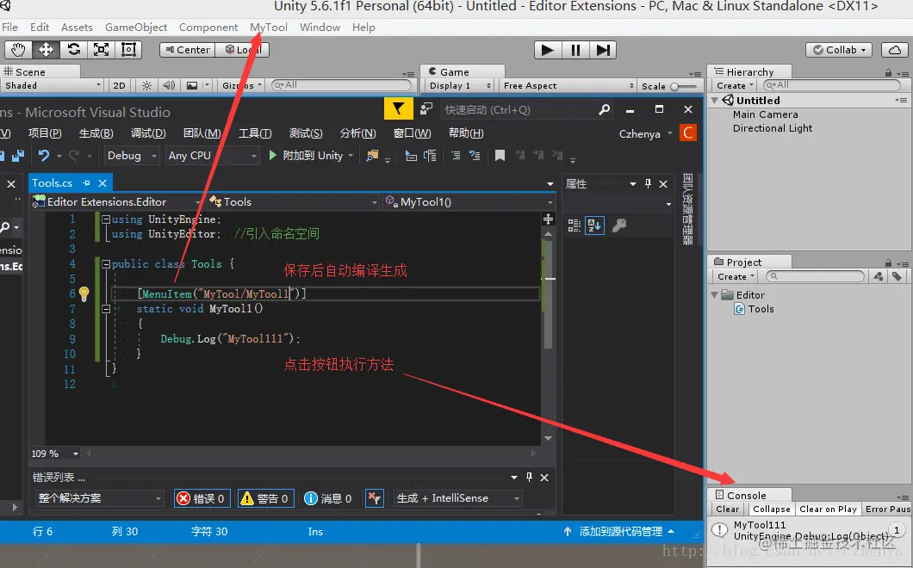
Task: Open the Any CPU platform dropdown
Action: click(x=212, y=156)
